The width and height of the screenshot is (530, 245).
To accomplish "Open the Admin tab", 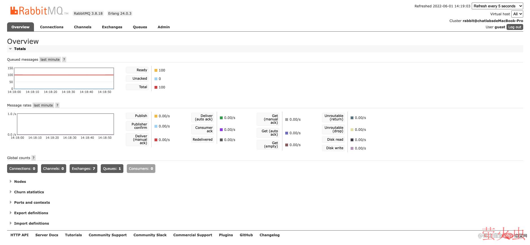I will pyautogui.click(x=164, y=27).
